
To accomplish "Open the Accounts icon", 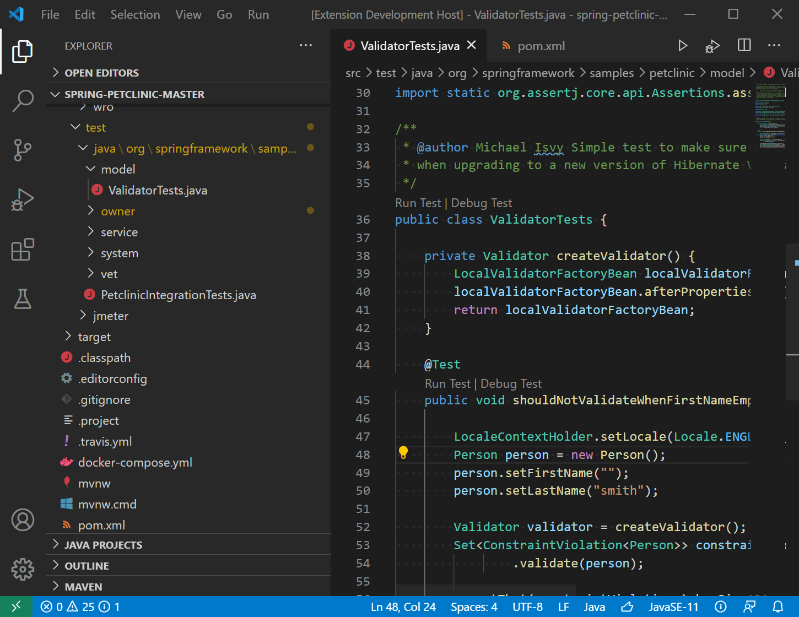I will [x=23, y=519].
